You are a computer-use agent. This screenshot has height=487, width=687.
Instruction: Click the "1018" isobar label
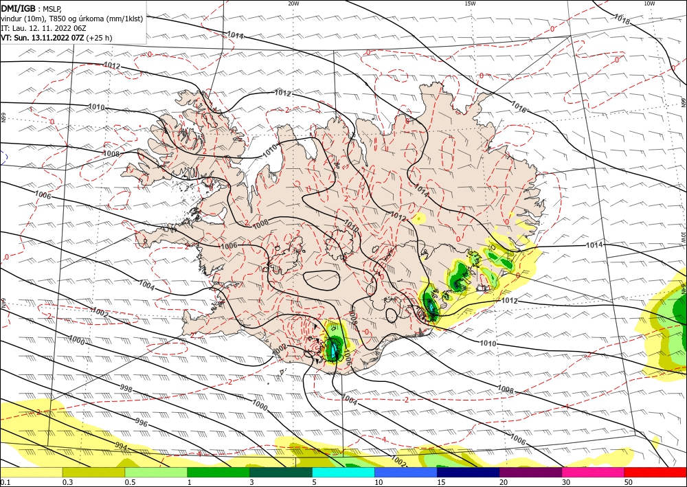(621, 19)
